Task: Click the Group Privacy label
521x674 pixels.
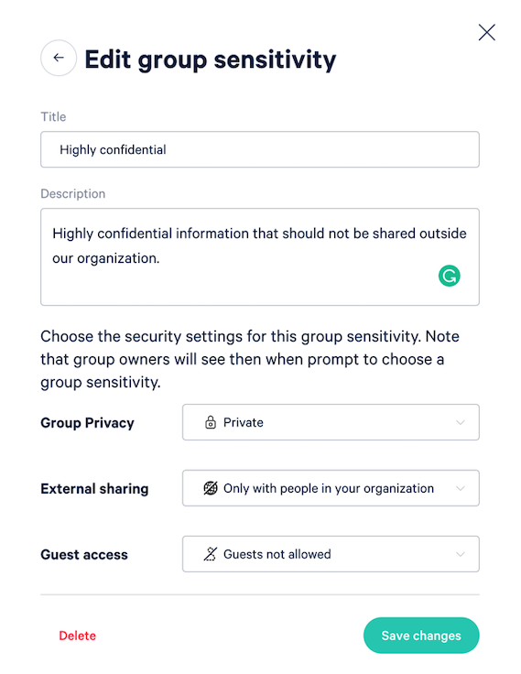Action: point(87,423)
